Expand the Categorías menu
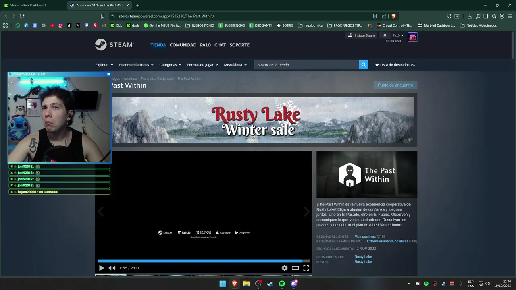This screenshot has width=516, height=290. pos(170,65)
